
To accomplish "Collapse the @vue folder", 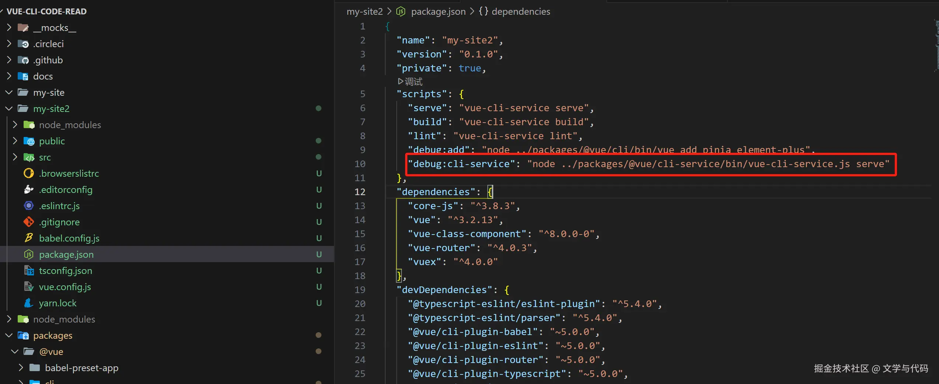I will [15, 352].
